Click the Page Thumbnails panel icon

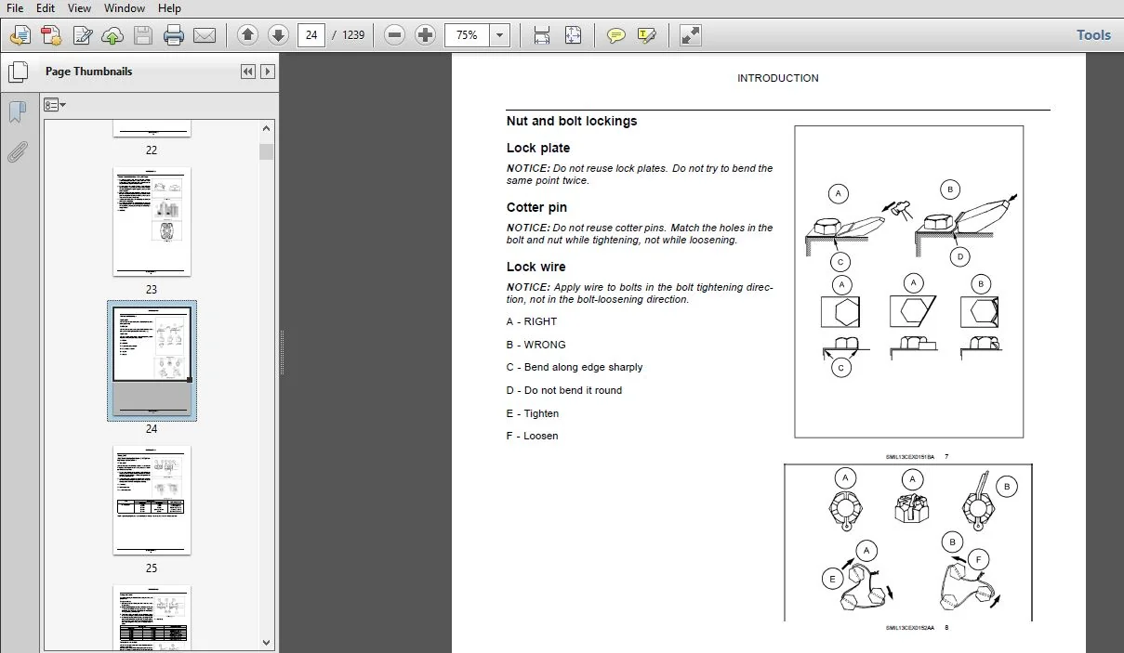coord(17,72)
